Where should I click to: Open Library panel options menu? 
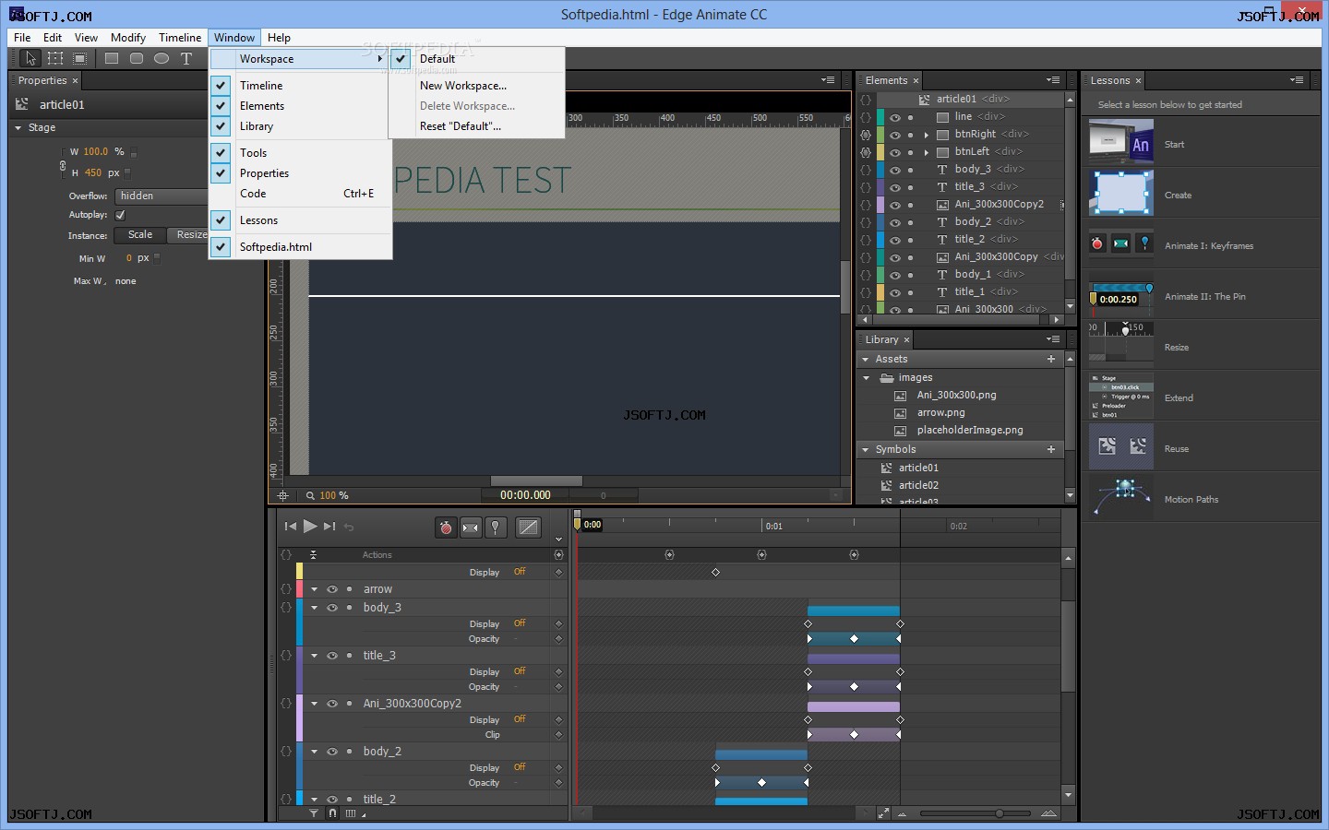[x=1053, y=339]
